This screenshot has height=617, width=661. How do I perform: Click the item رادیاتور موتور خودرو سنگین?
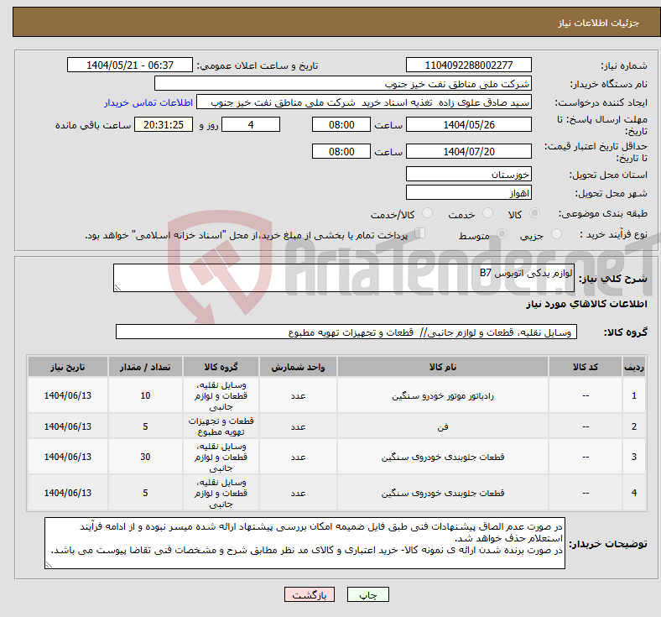tap(443, 395)
